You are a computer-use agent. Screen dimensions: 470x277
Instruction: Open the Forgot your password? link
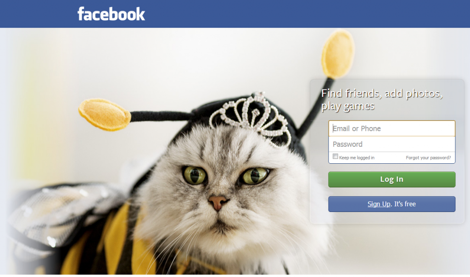[428, 157]
